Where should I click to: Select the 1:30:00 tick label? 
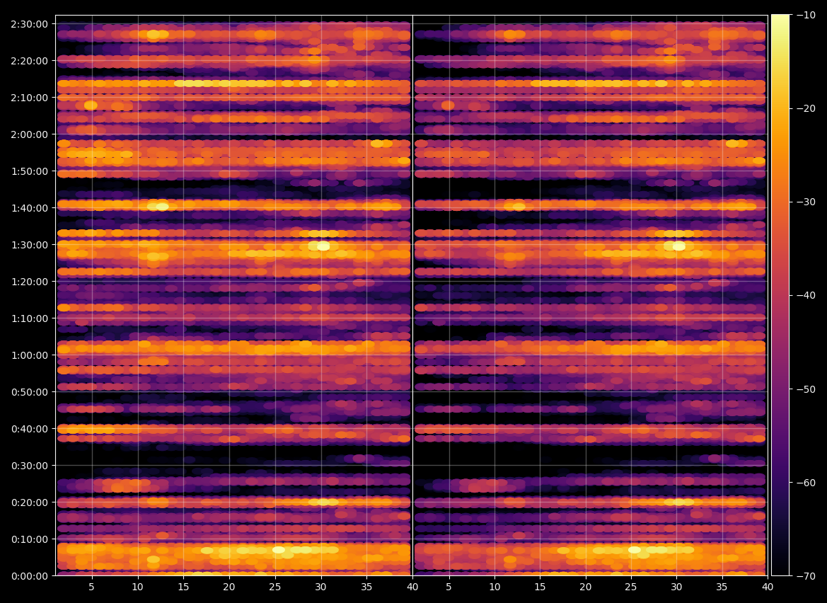29,245
